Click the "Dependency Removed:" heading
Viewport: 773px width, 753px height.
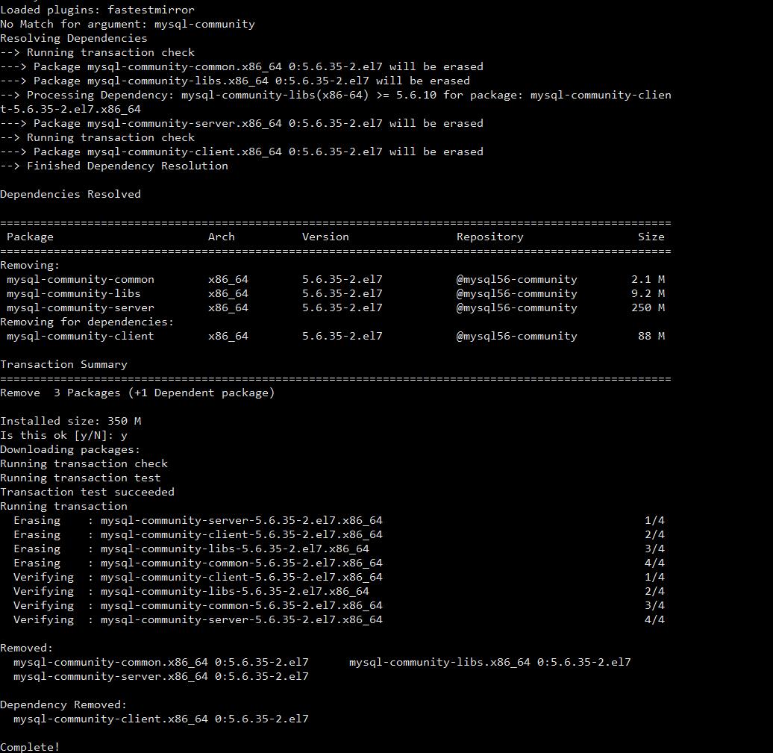(63, 704)
